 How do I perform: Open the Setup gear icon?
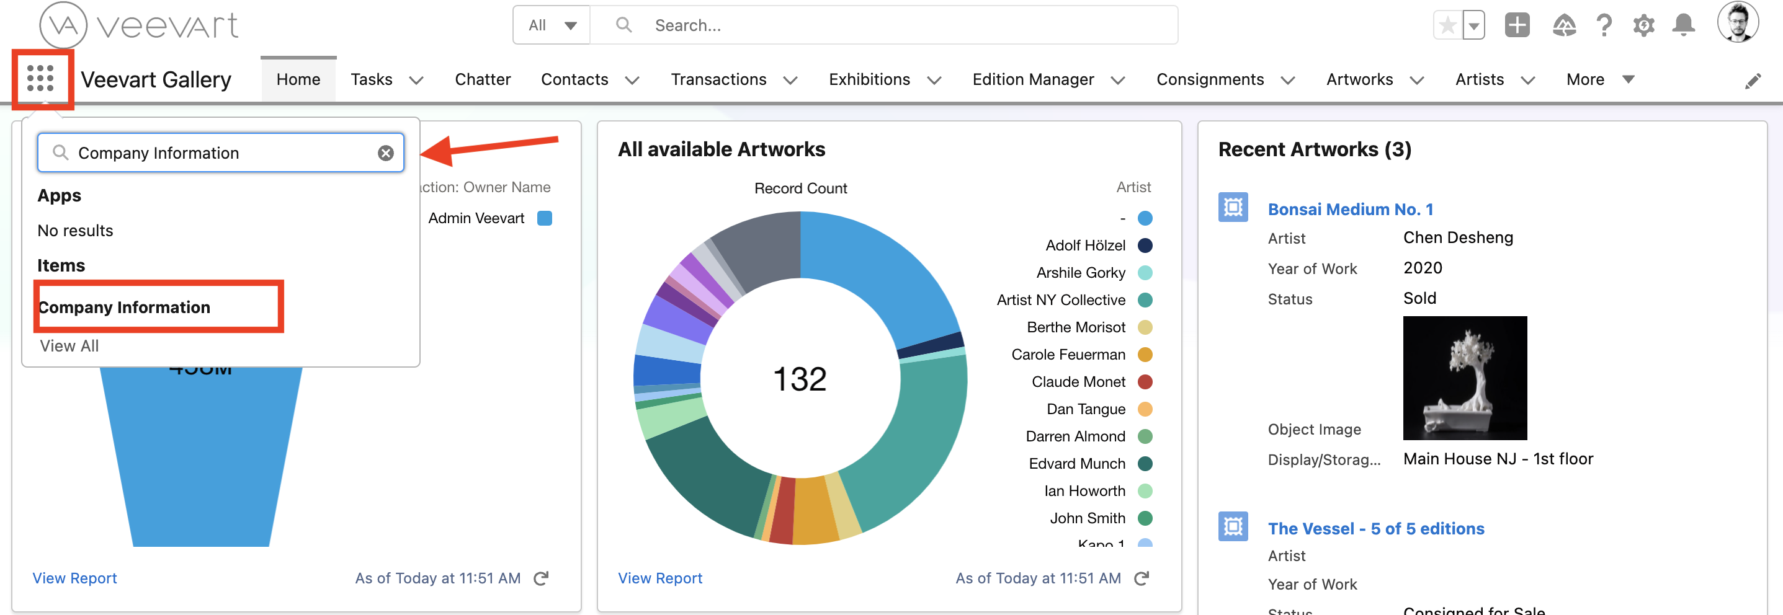pos(1643,25)
